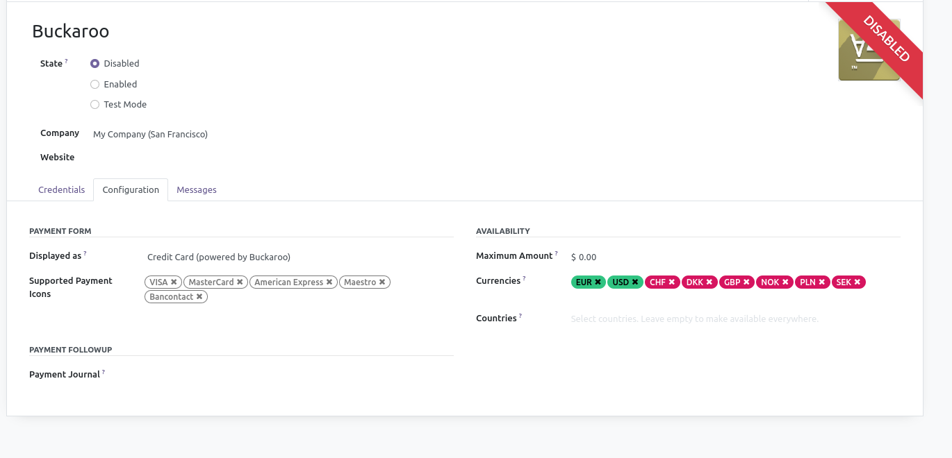Click the PAYMENT FOLLOWUP section heading

[x=71, y=350]
